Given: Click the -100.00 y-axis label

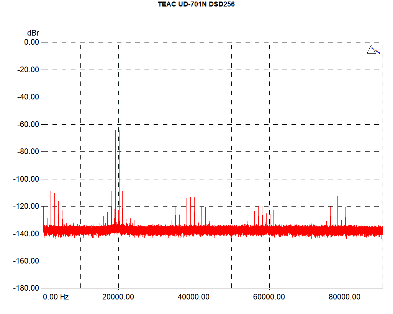Looking at the screenshot, I should coord(26,179).
